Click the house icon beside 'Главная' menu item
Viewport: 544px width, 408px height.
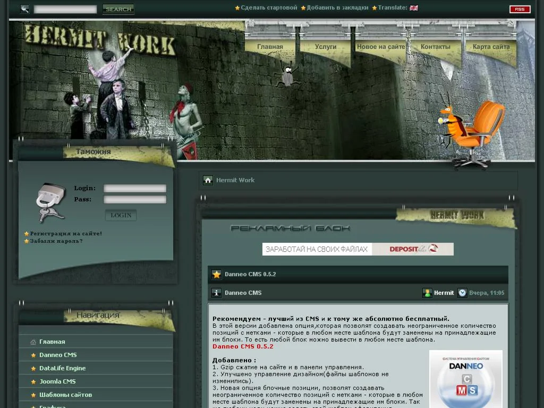(33, 342)
